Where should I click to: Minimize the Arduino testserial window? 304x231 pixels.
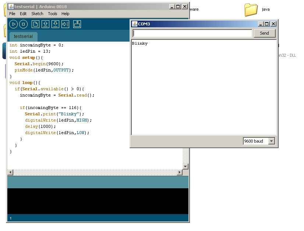coord(172,7)
